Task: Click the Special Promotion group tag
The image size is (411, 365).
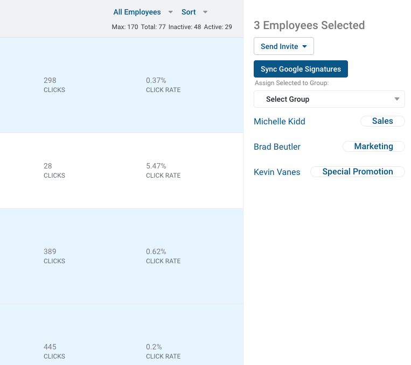Action: click(358, 172)
